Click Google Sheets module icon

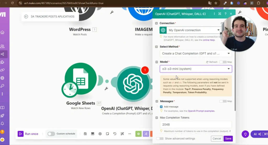[81, 79]
